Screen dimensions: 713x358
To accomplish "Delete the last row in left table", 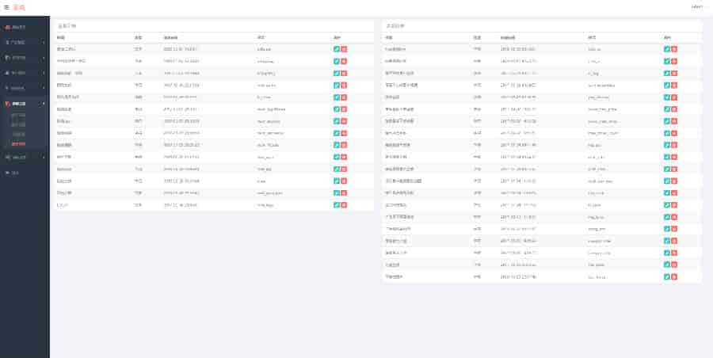I will [x=345, y=205].
